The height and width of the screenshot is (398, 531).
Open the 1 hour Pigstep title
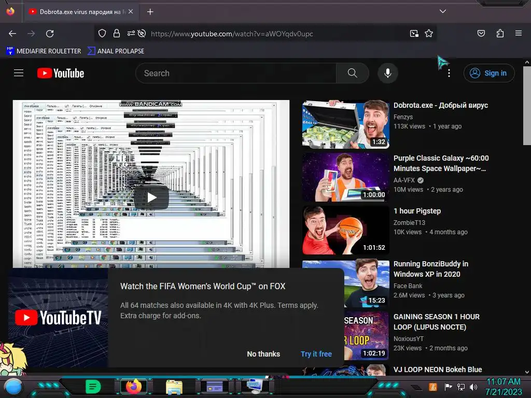coord(417,211)
